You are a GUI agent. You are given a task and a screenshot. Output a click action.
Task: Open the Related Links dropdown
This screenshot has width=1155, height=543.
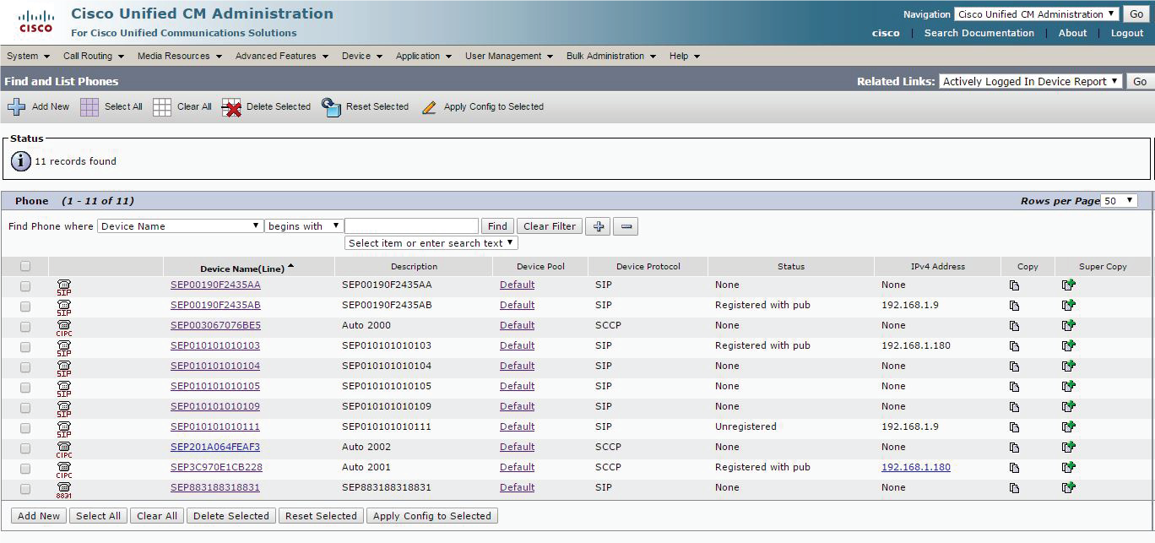click(1031, 81)
